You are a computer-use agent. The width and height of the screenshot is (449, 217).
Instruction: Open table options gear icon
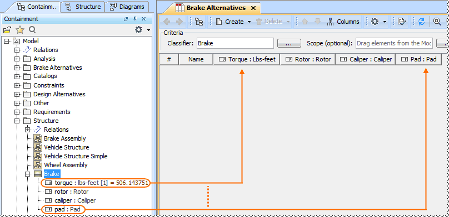(375, 22)
